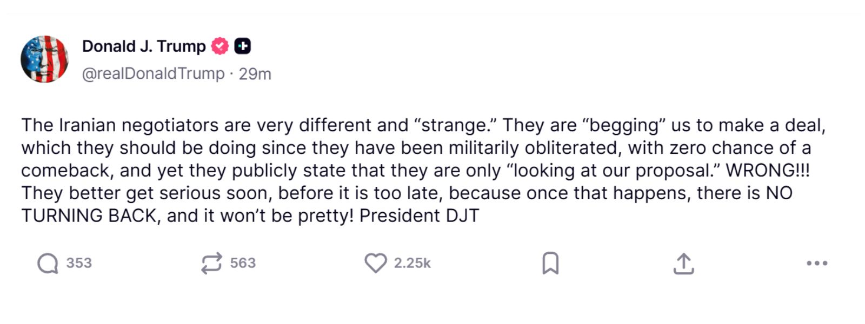Click the share upload arrow icon
865x324 pixels.
coord(683,264)
